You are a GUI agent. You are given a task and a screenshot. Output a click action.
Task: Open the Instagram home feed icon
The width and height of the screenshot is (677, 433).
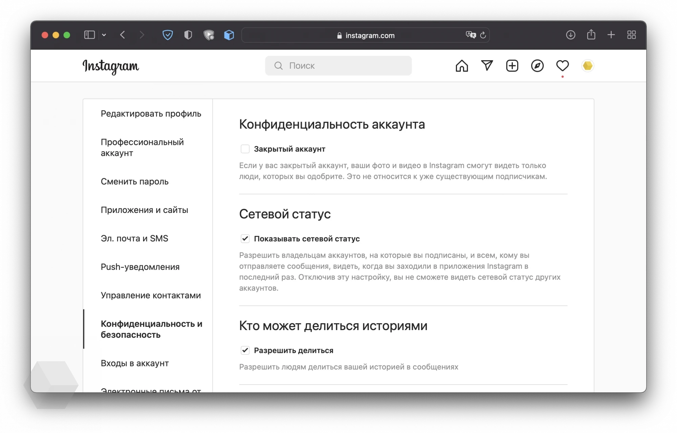(x=462, y=66)
